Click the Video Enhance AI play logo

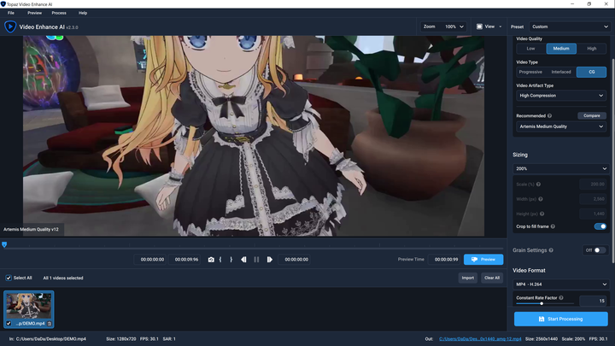10,26
